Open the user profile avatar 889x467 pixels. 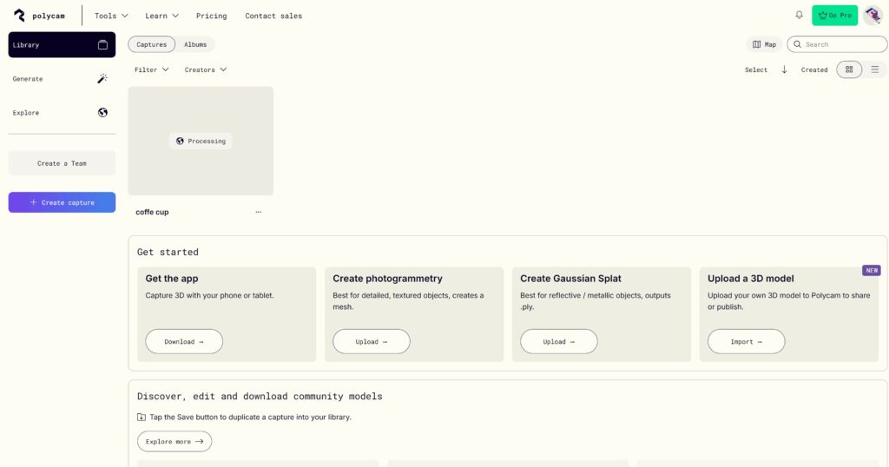coord(873,16)
